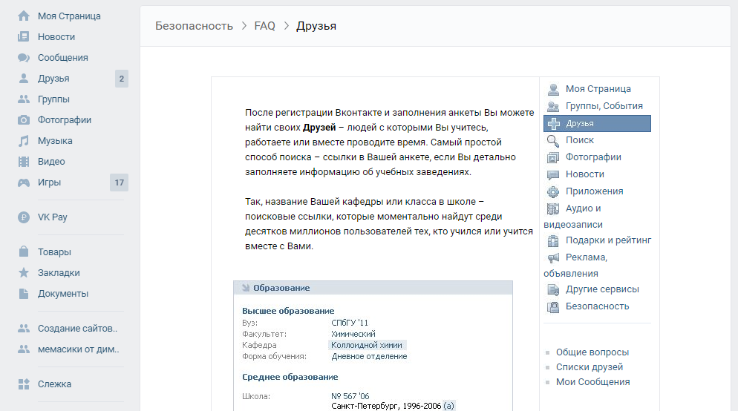Open Документы in the left sidebar

(x=63, y=294)
